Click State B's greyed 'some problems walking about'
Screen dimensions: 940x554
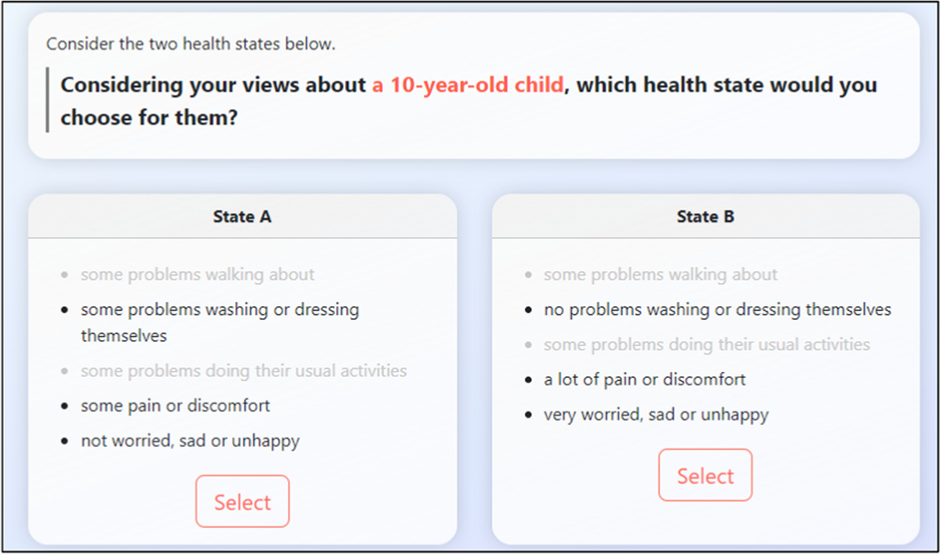[x=660, y=274]
